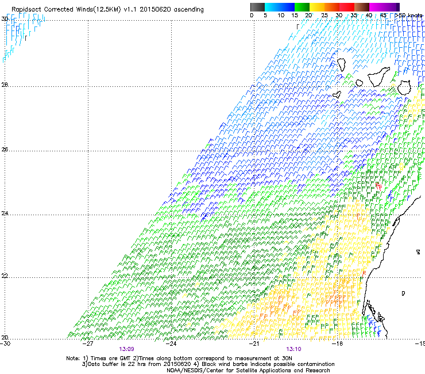Viewport: 425px width, 374px height.
Task: Select the yellow 20-25 knots legend color
Action: [x=317, y=7]
